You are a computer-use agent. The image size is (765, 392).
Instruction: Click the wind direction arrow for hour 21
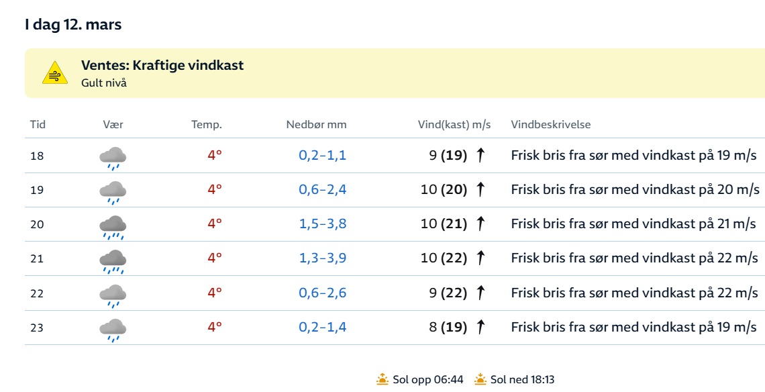click(480, 258)
